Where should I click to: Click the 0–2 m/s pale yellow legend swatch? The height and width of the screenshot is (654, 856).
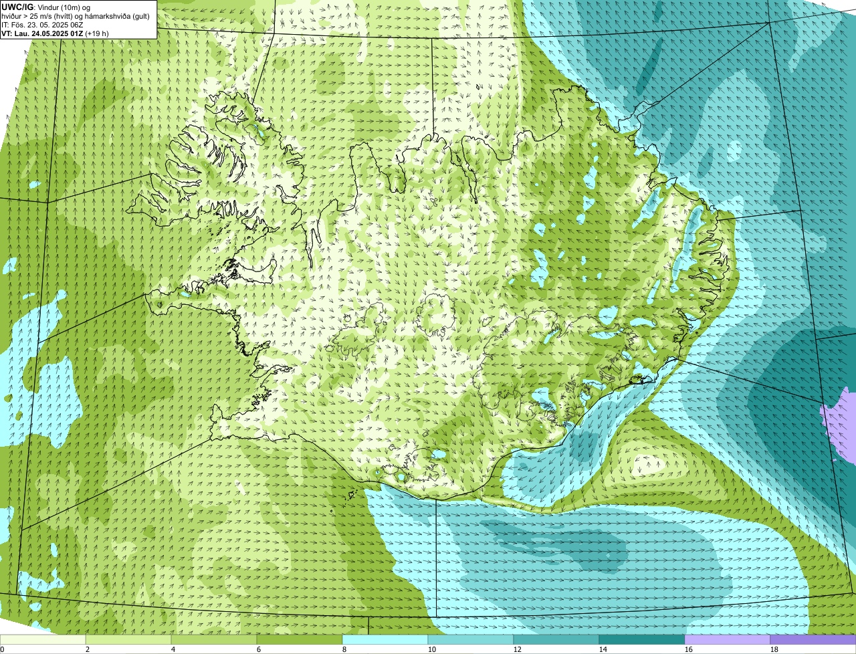tap(43, 640)
